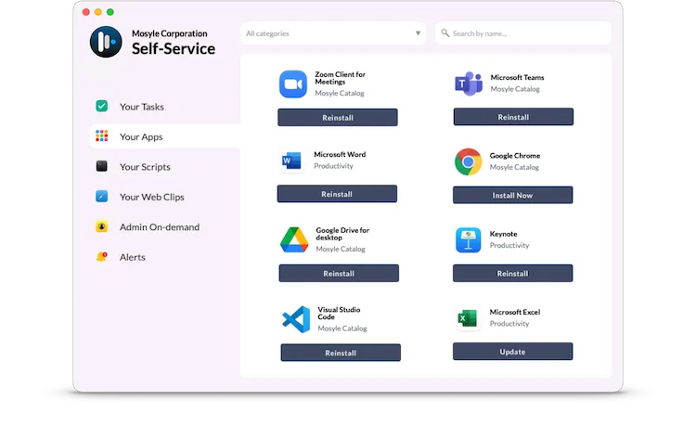Select Your Apps in sidebar
This screenshot has height=438, width=696.
pos(164,136)
